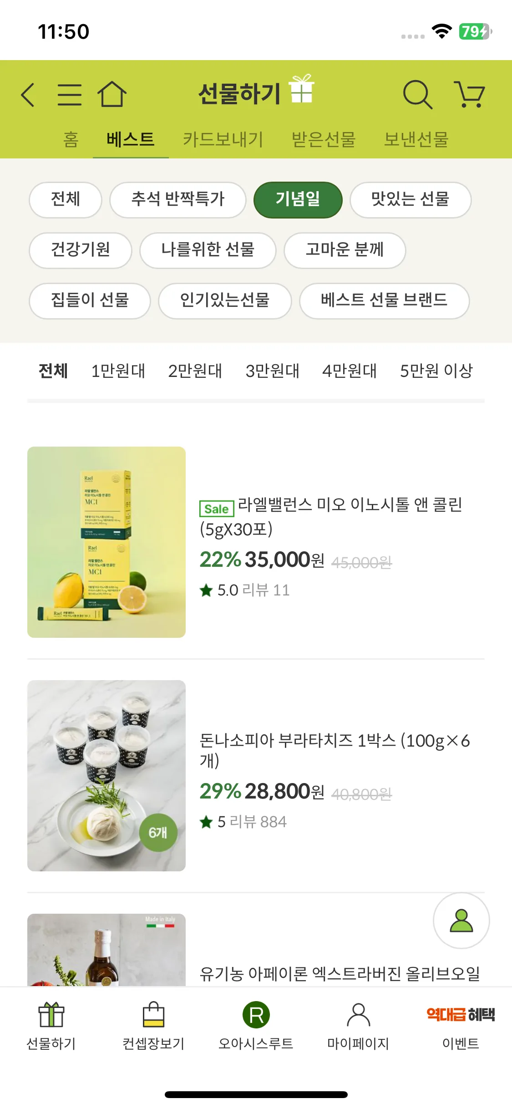Tap the back arrow icon

click(x=28, y=95)
